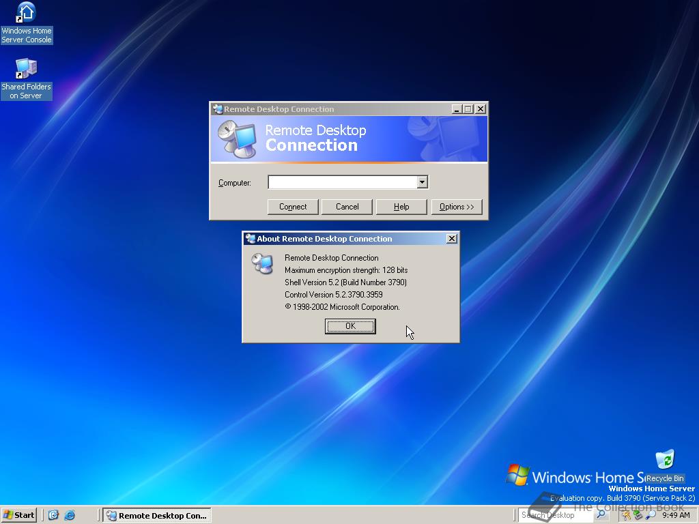This screenshot has width=699, height=524.
Task: Click the magnifying glass tray icon
Action: [651, 515]
